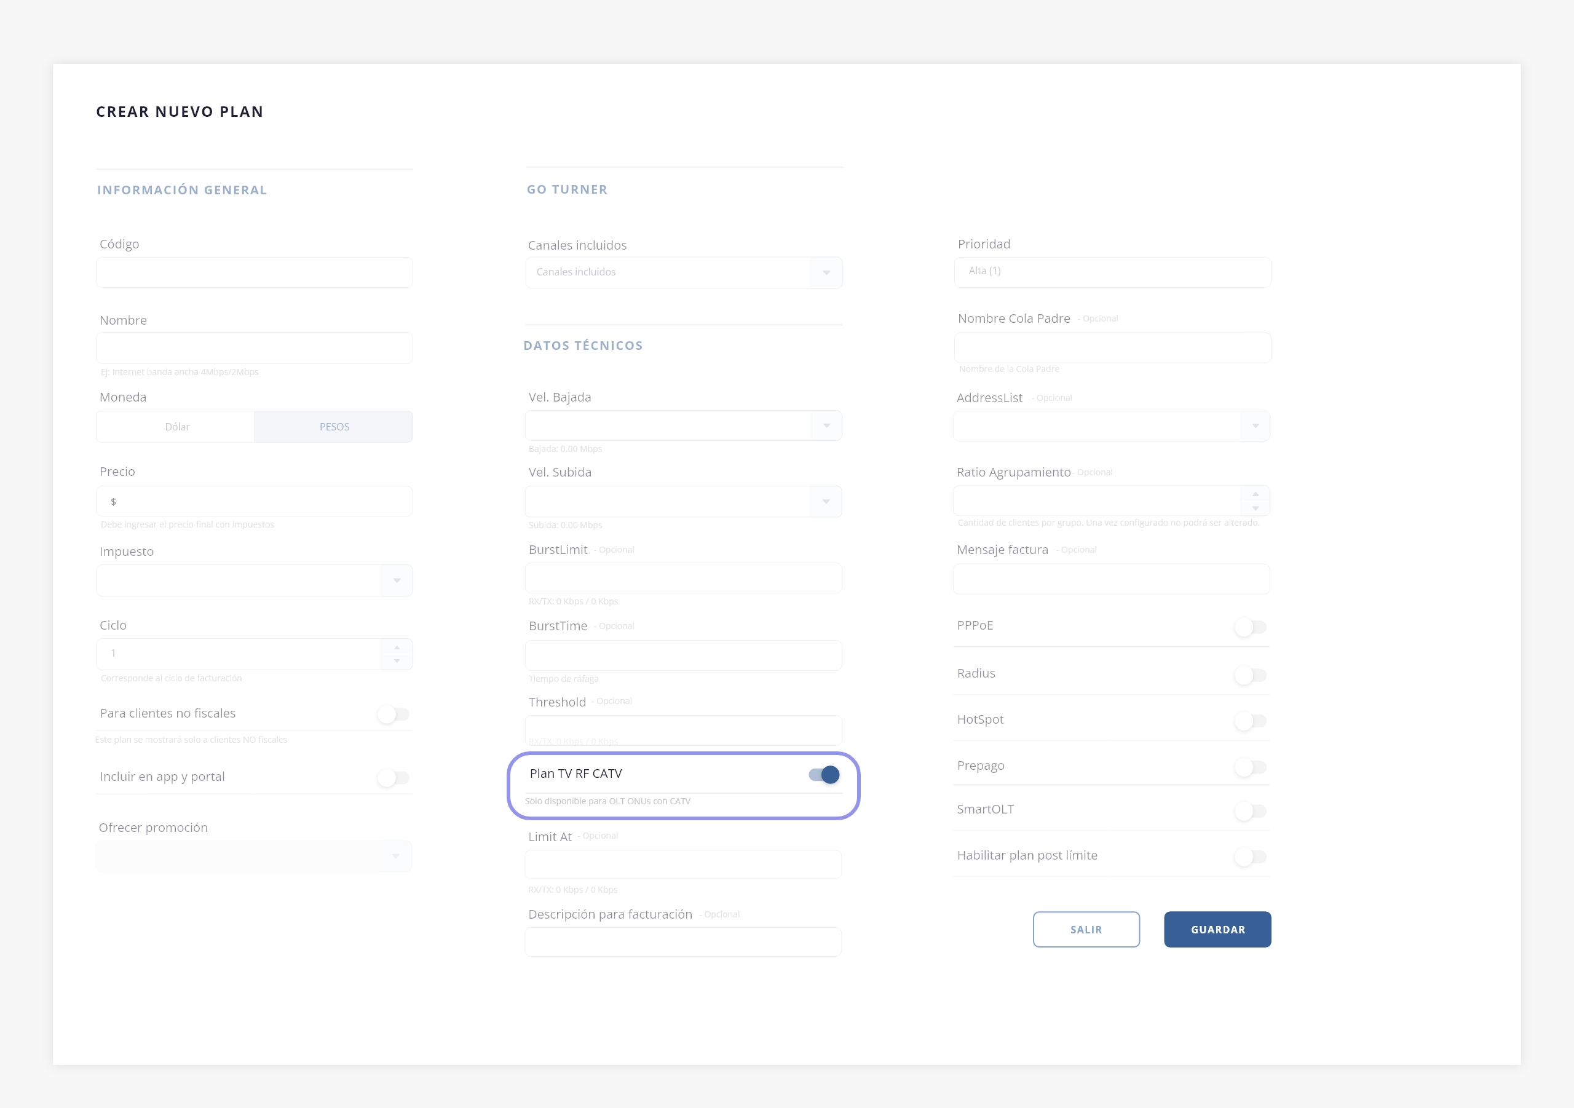The height and width of the screenshot is (1108, 1574).
Task: Increase the Ciclo value with up arrow
Action: click(396, 647)
